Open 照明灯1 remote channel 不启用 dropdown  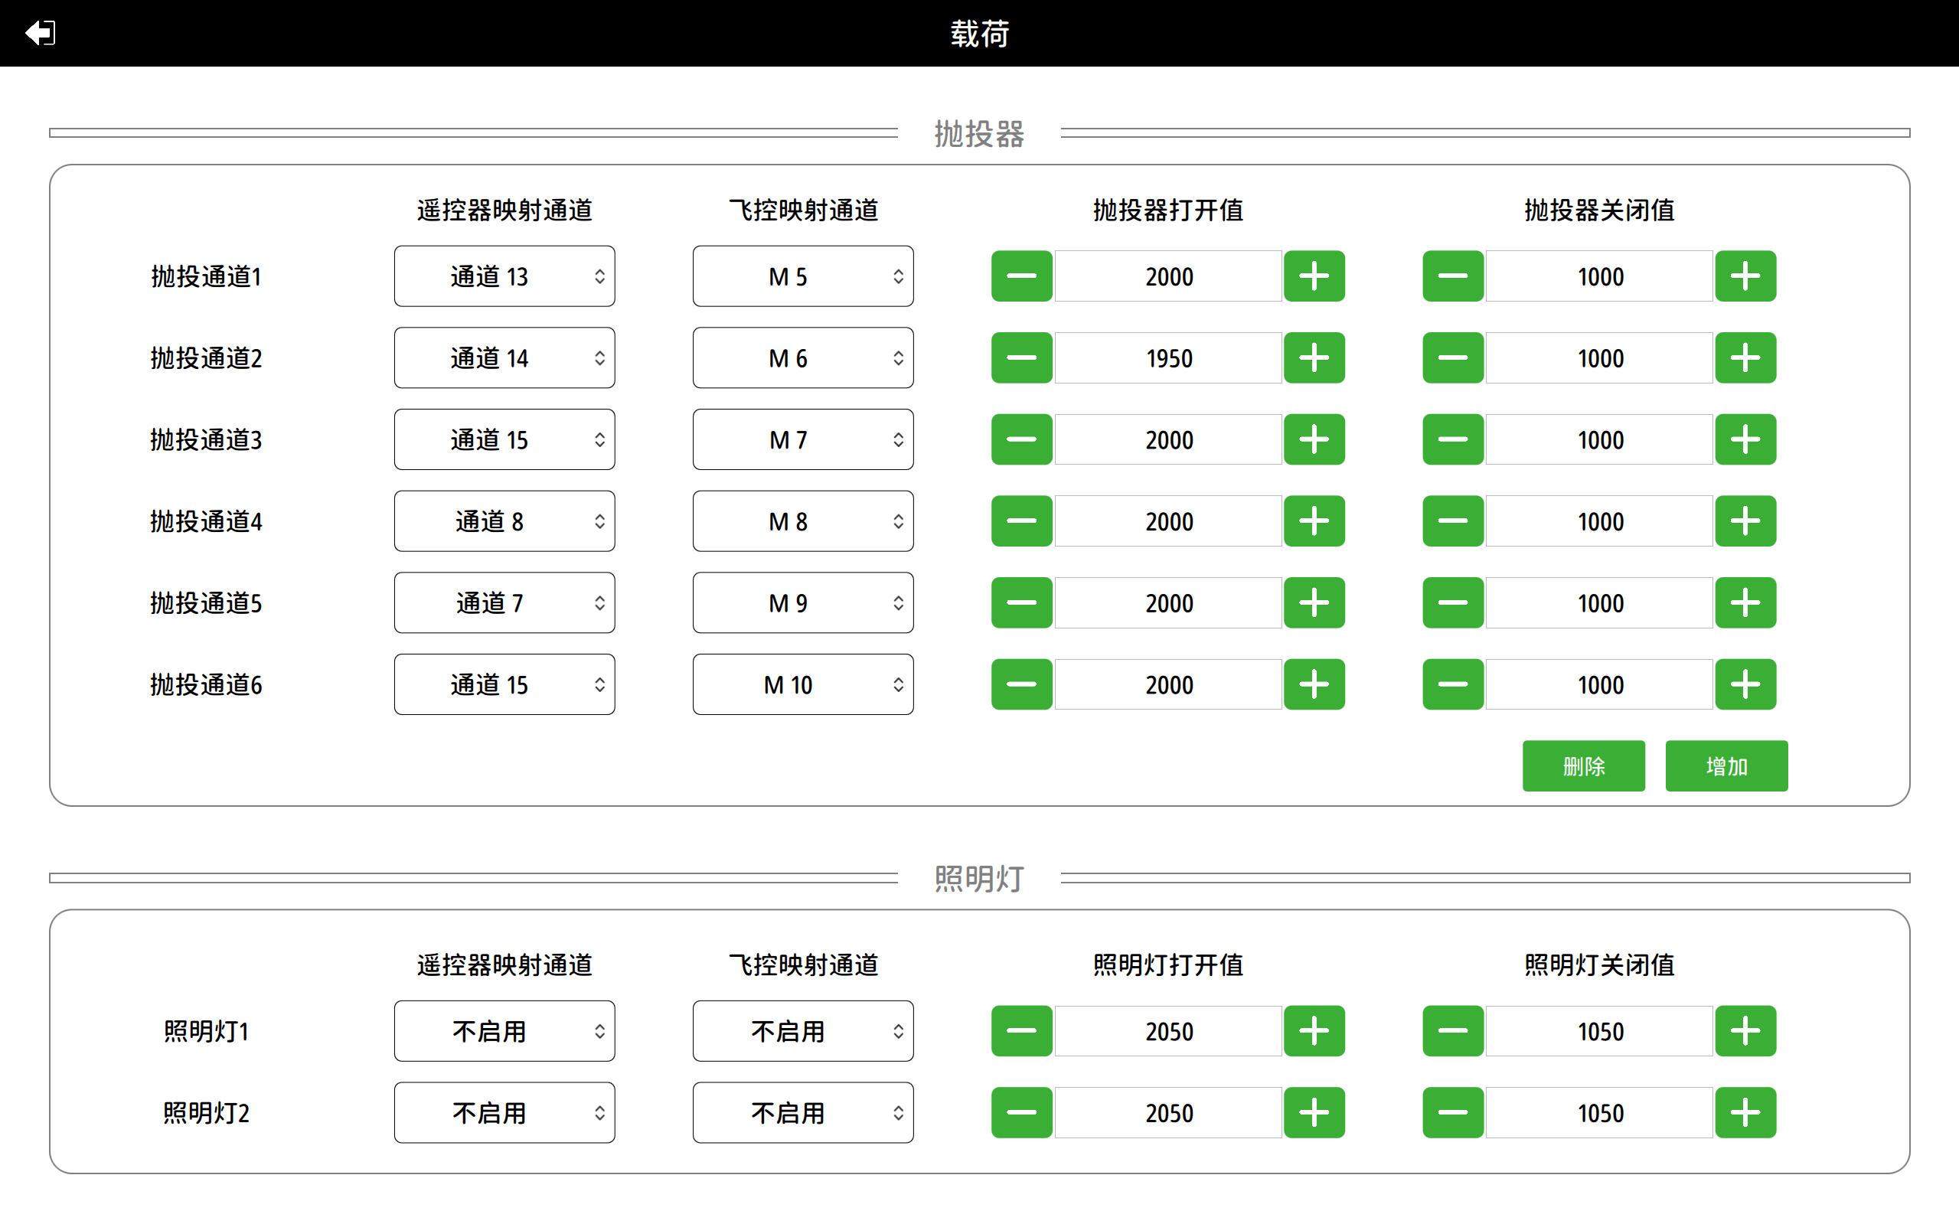[504, 1031]
